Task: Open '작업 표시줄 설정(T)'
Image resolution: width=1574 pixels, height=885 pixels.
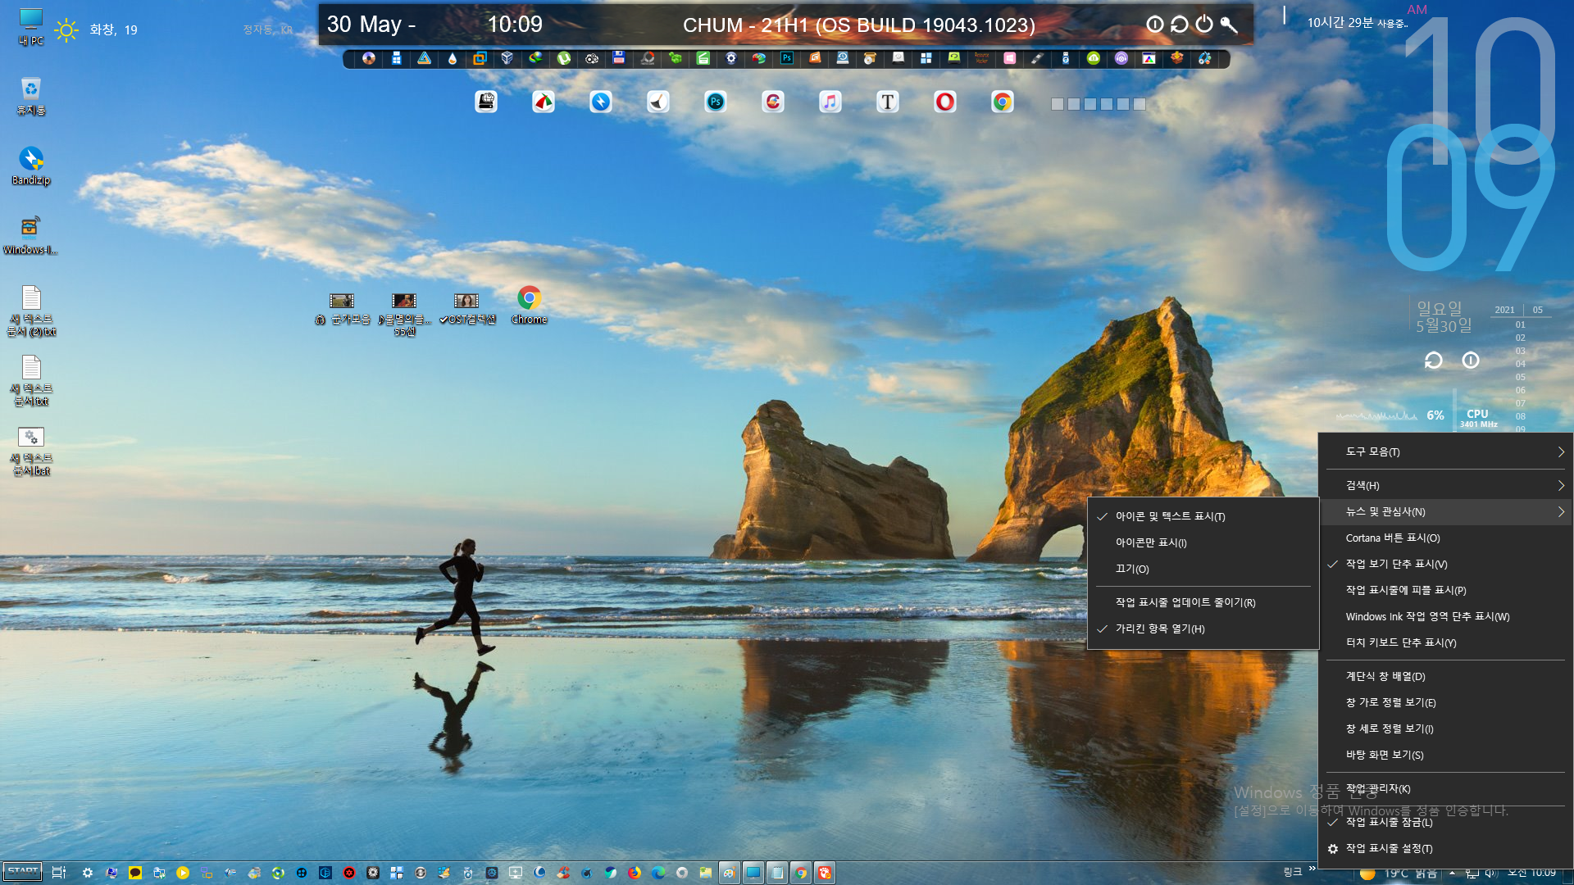Action: tap(1445, 848)
